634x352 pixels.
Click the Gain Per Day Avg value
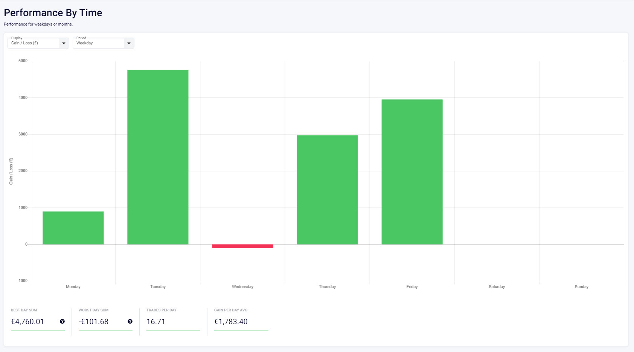[231, 322]
